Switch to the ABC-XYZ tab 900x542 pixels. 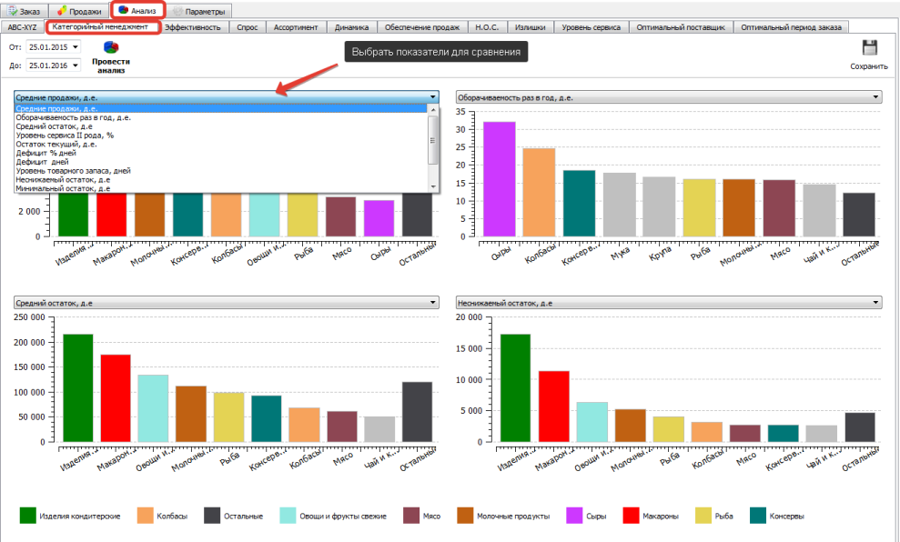[x=23, y=27]
